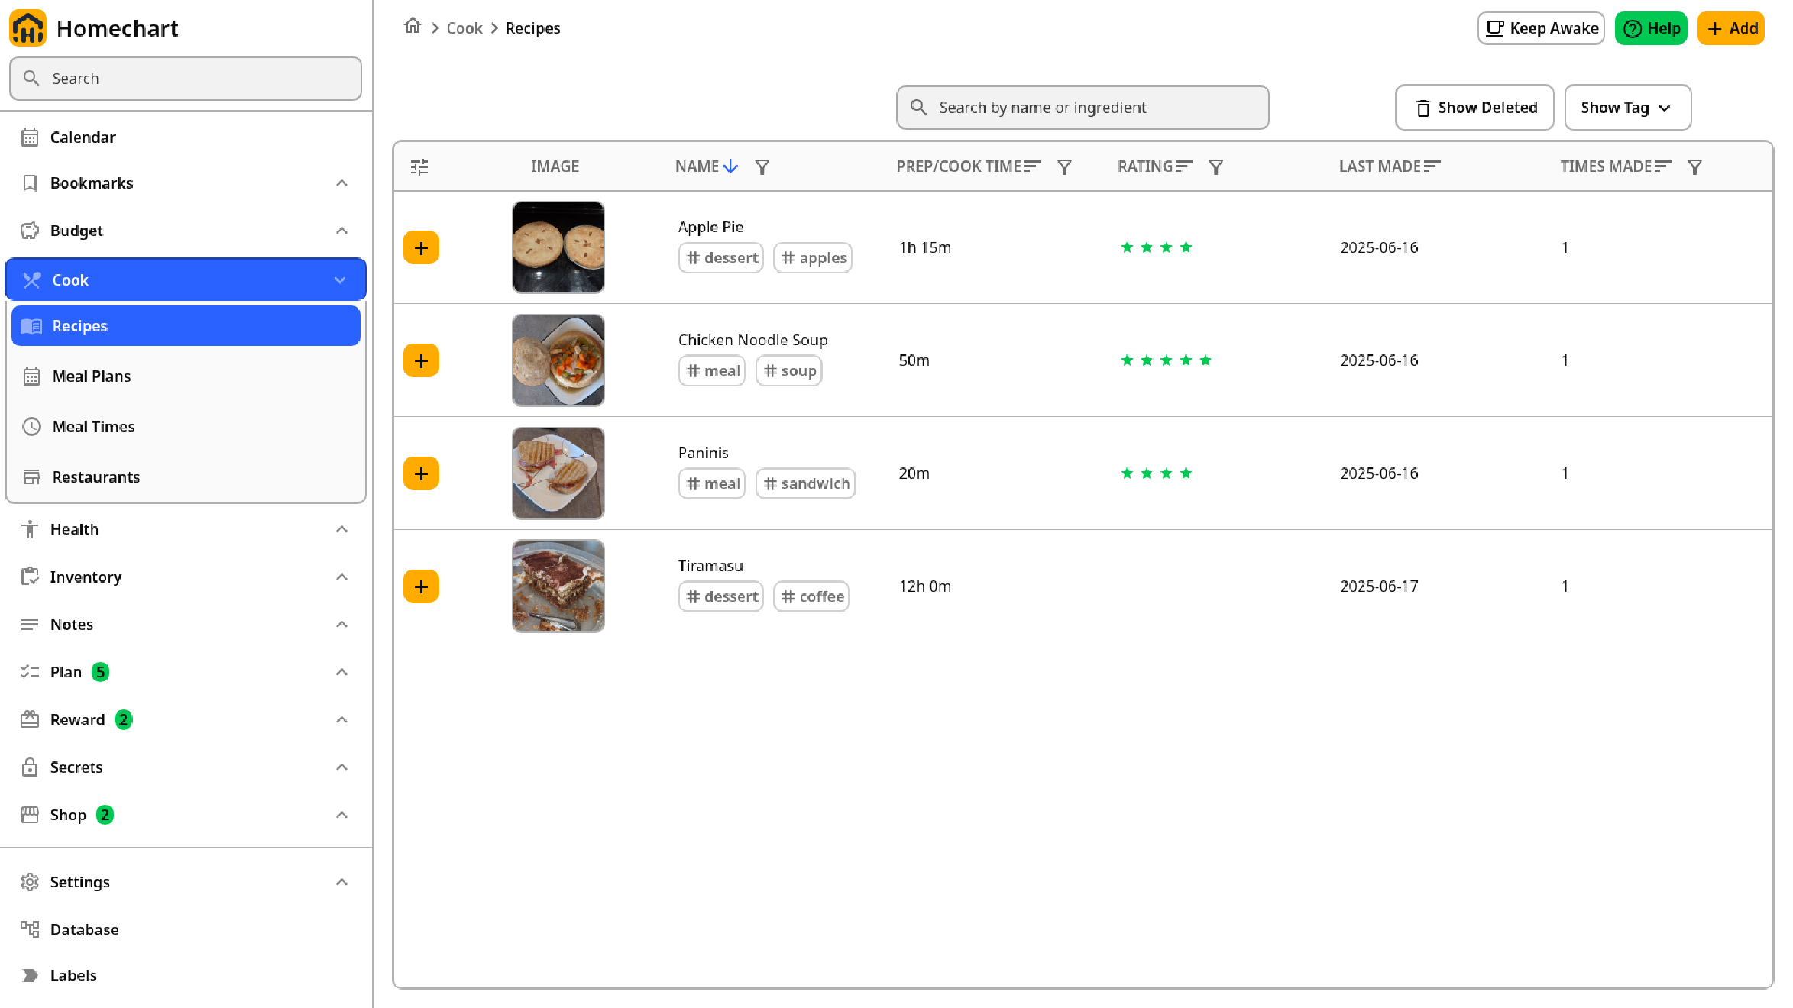This screenshot has width=1793, height=1008.
Task: Open Meal Plans in the sidebar
Action: point(186,376)
